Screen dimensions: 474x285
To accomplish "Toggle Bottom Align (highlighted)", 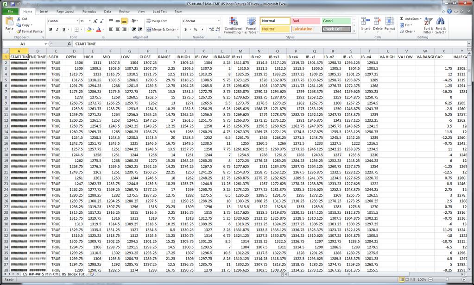I will (x=124, y=21).
